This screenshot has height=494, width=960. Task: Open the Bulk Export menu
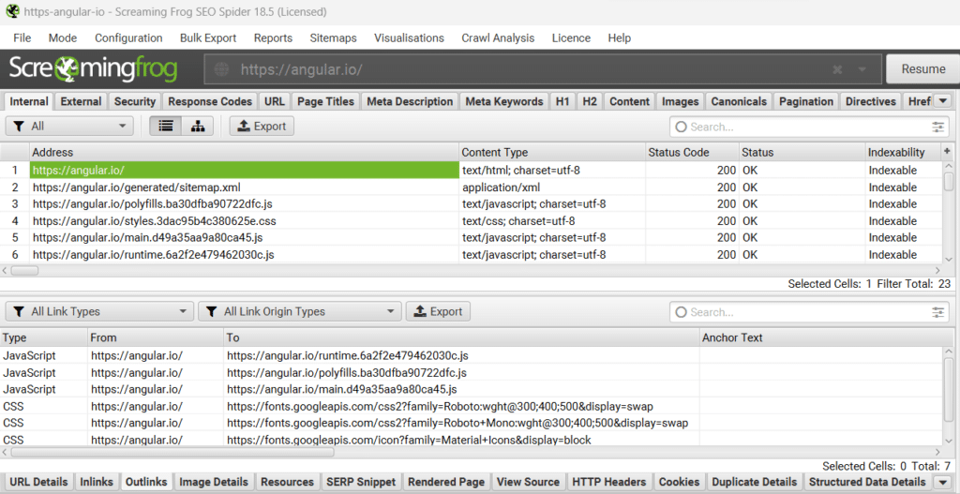tap(208, 37)
